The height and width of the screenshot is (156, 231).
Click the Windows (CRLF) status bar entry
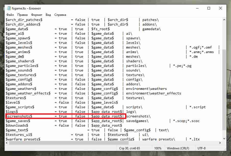tap(178, 148)
